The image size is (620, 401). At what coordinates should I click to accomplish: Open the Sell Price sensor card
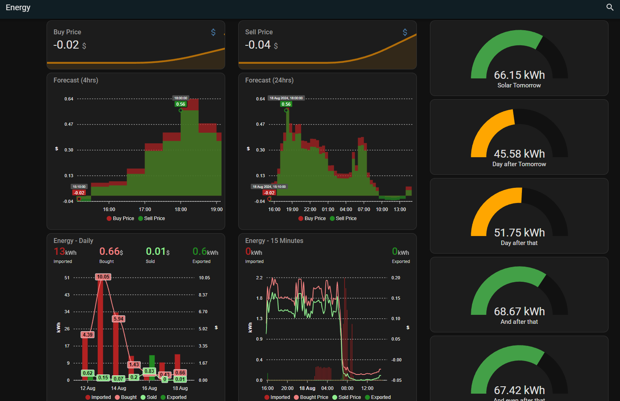(x=327, y=45)
